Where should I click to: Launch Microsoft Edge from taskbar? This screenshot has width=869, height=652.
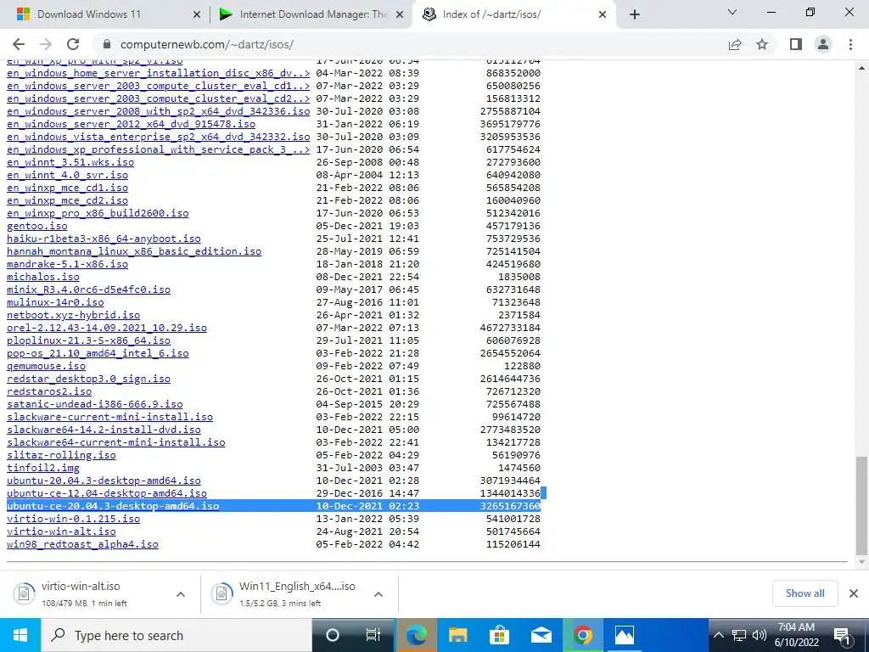click(x=416, y=635)
